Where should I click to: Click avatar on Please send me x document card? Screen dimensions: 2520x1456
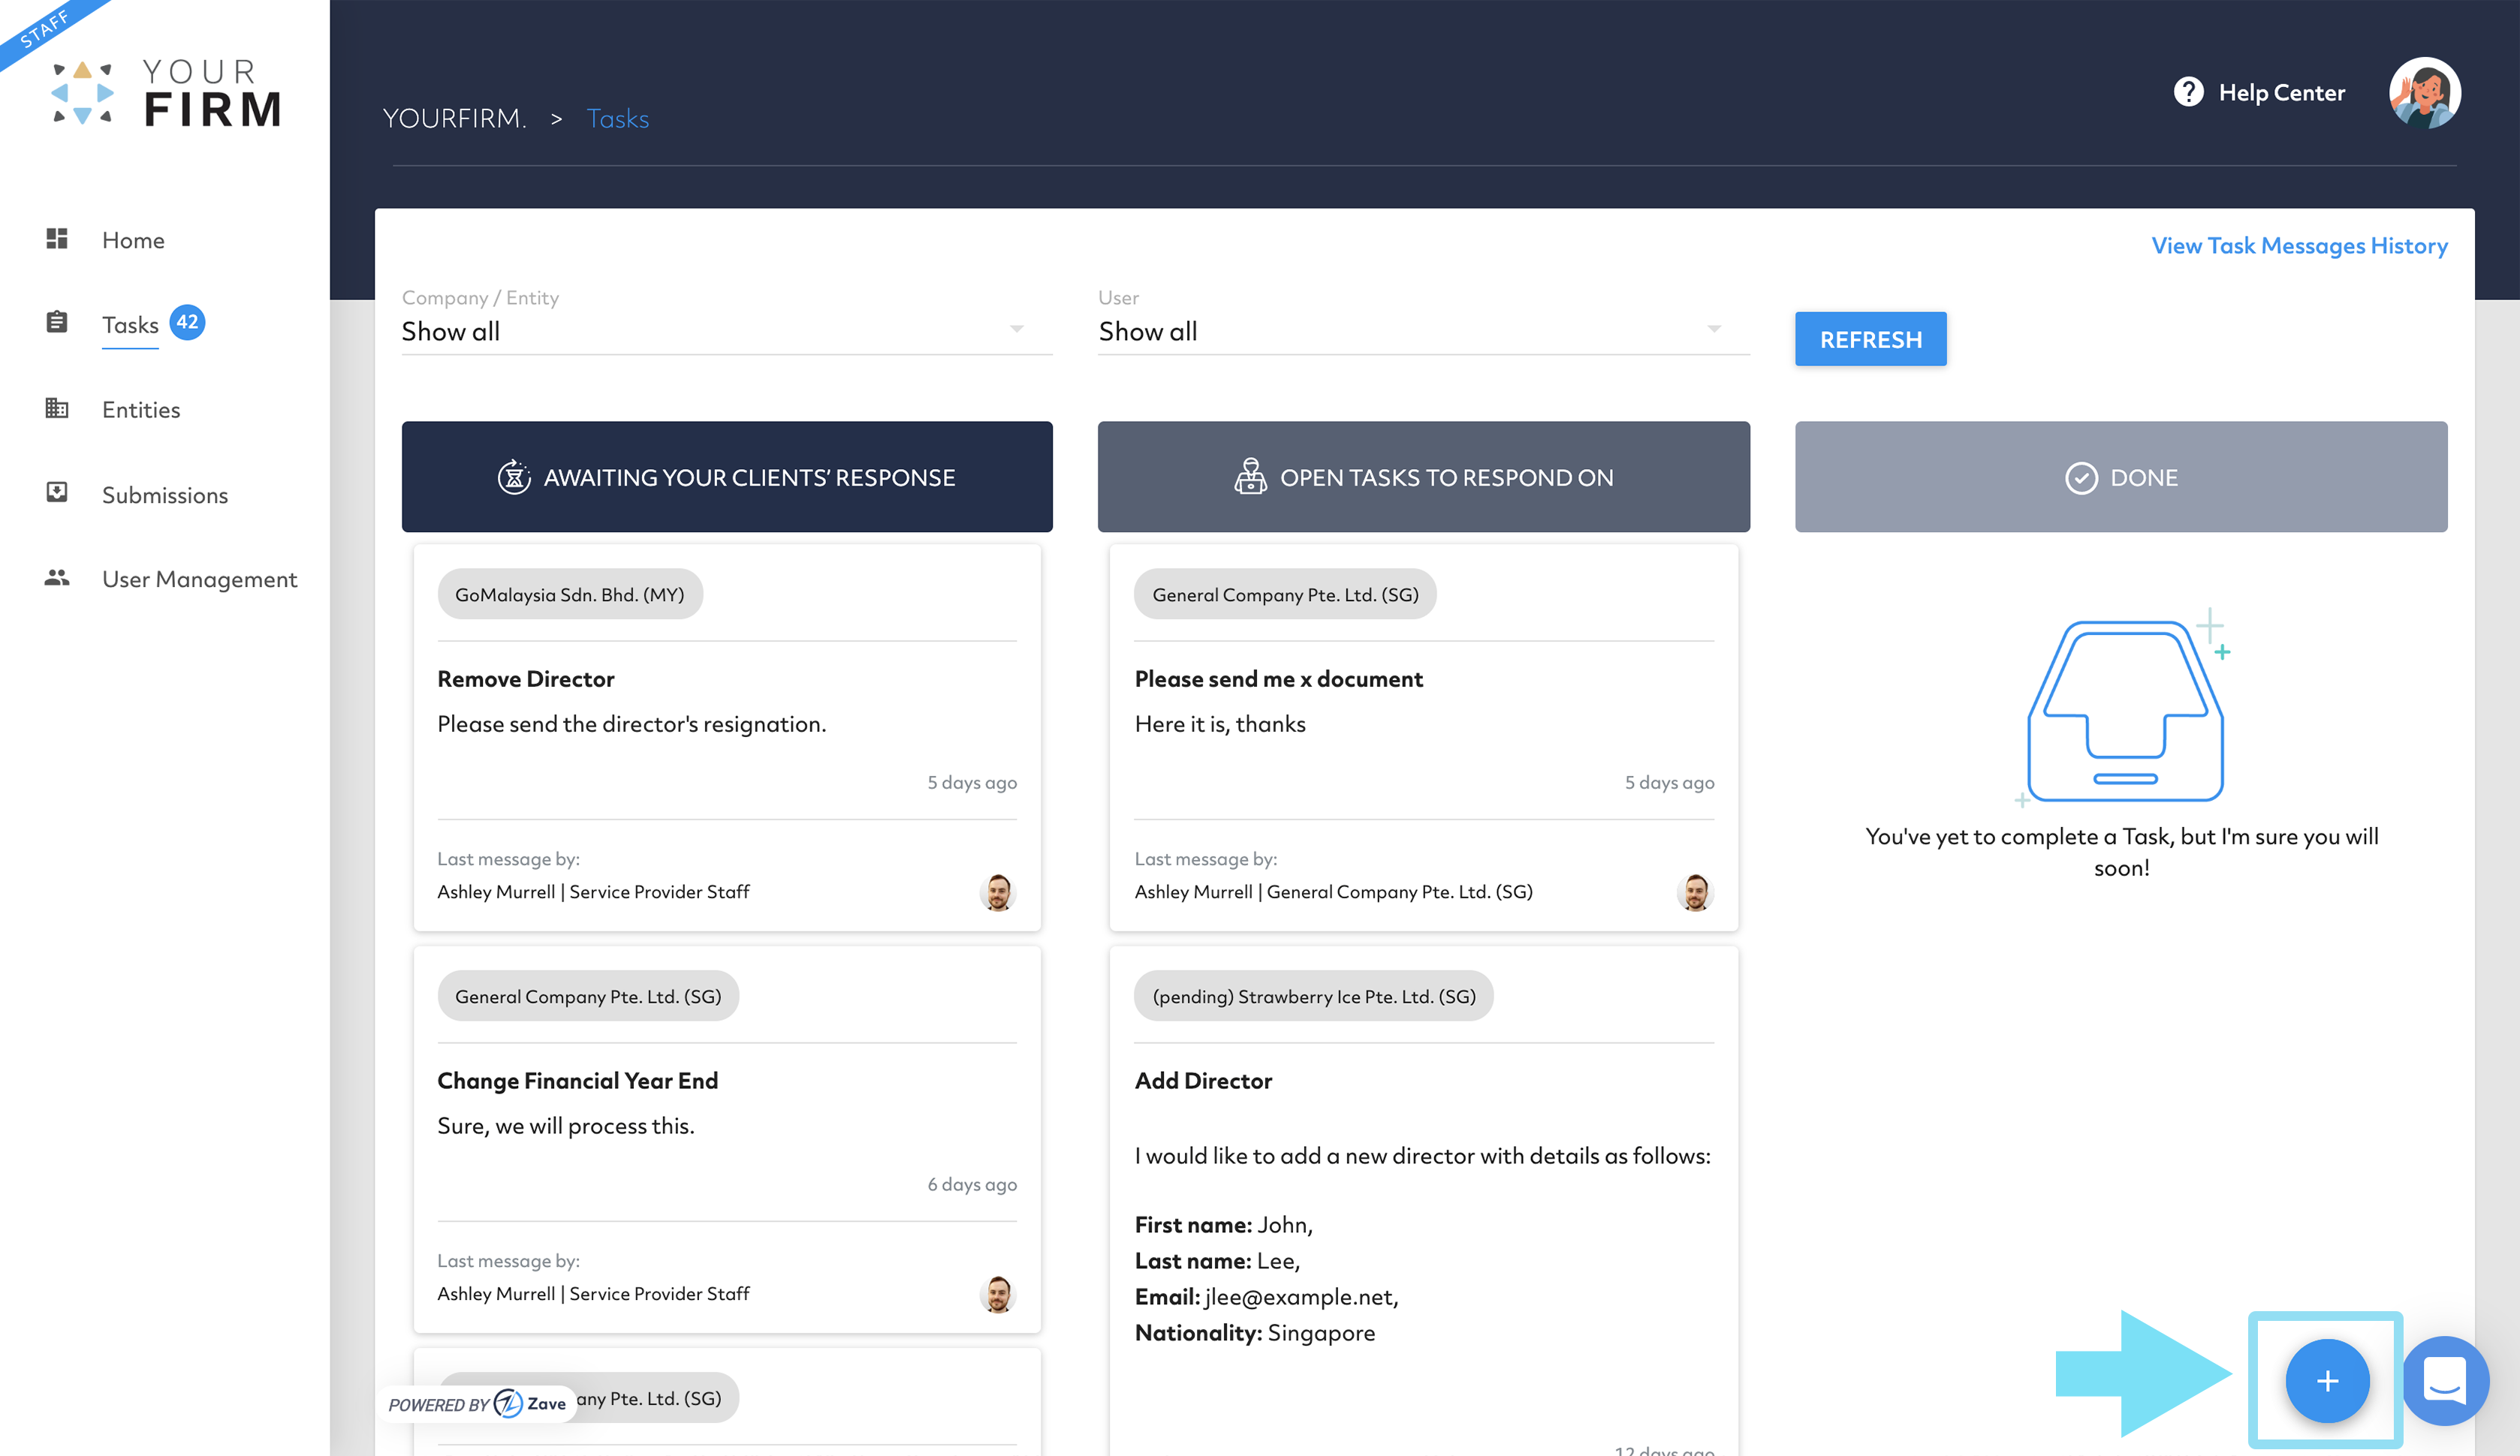[1695, 892]
